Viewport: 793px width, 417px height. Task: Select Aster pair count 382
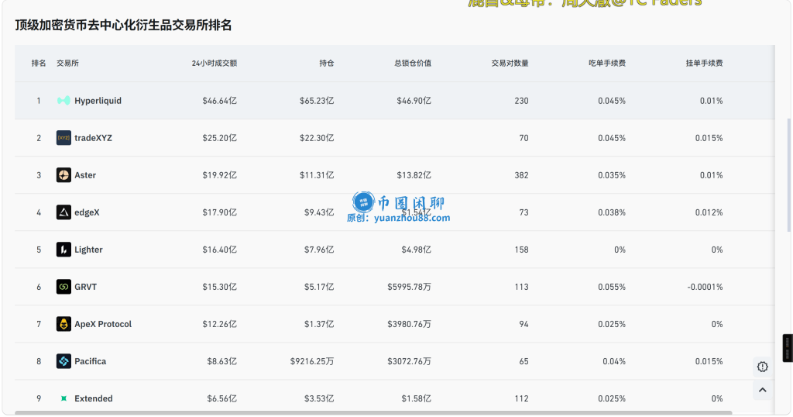pyautogui.click(x=521, y=175)
